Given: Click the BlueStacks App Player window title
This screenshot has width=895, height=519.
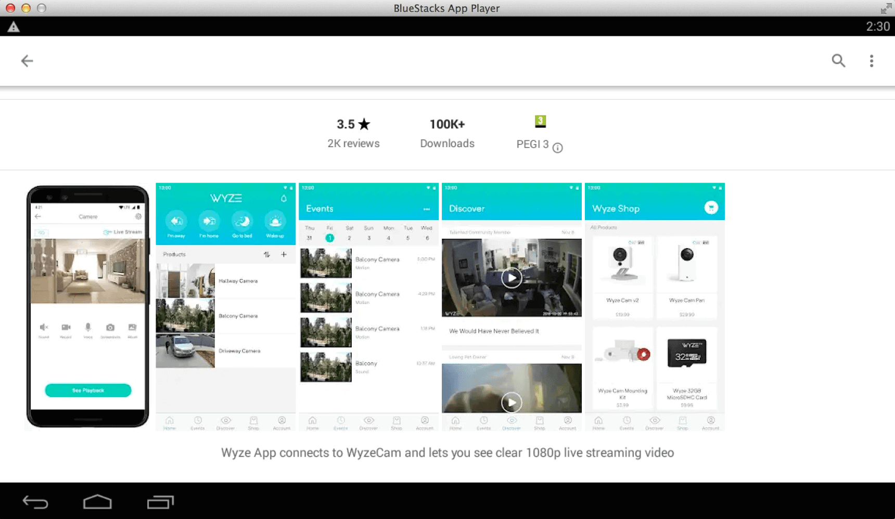Looking at the screenshot, I should pyautogui.click(x=446, y=8).
